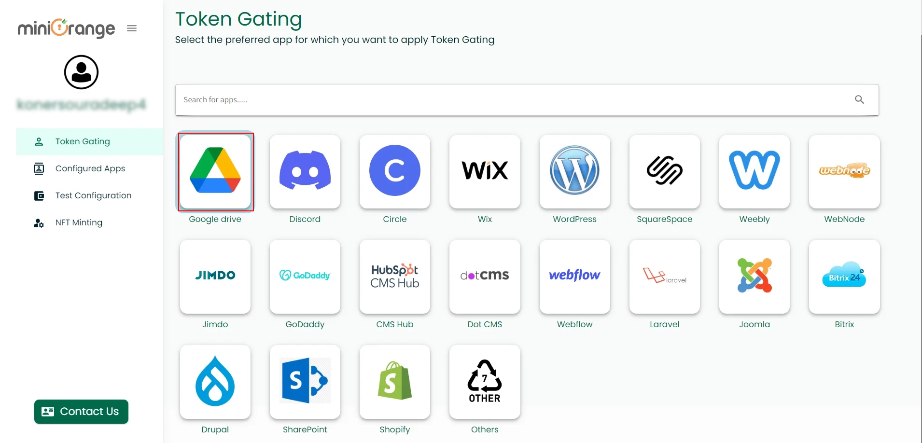The image size is (922, 443).
Task: Click the Joomla label text
Action: click(754, 324)
